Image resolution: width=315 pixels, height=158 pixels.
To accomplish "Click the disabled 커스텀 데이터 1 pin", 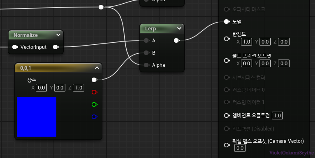I will (227, 102).
